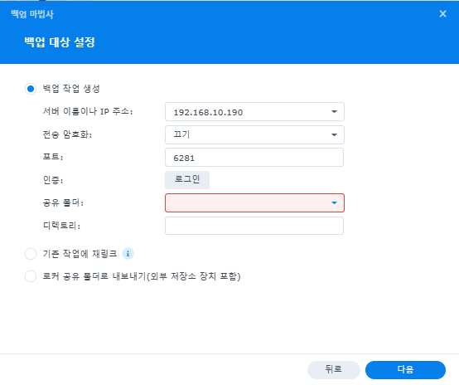The height and width of the screenshot is (385, 459).
Task: Click the 기존 작업에 재링크 label text
Action: [x=80, y=254]
